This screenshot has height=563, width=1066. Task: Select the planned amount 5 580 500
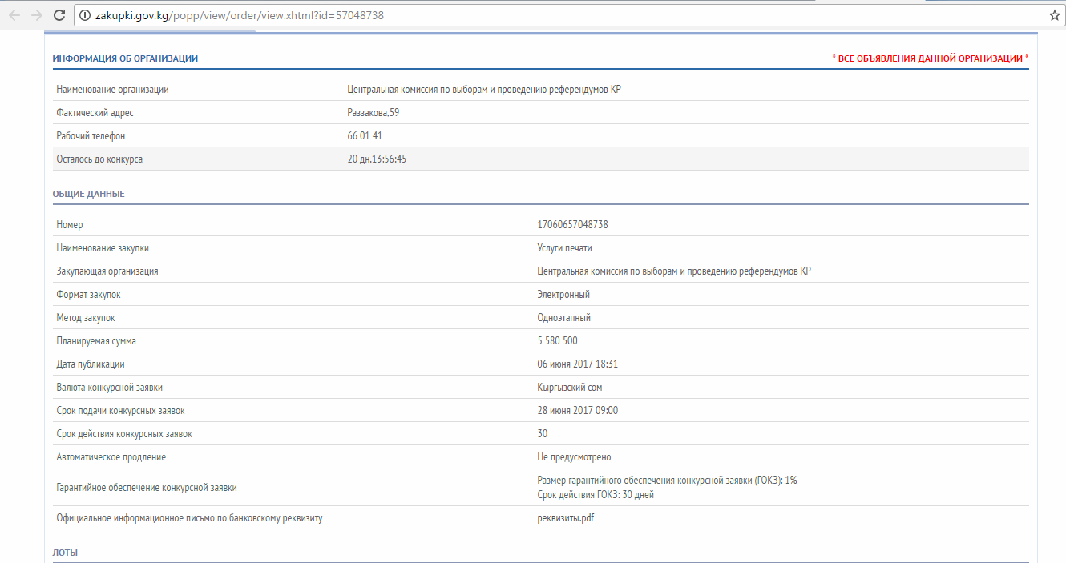pos(557,341)
